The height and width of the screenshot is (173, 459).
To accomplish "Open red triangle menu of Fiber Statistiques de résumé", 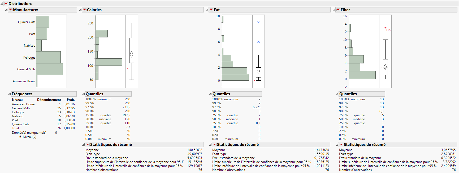I will pos(341,145).
